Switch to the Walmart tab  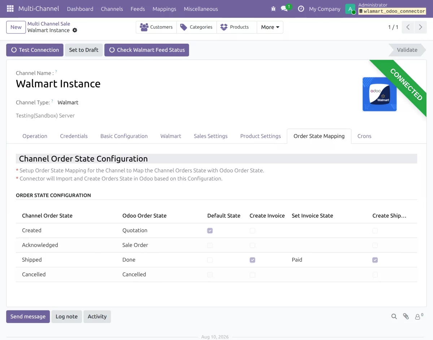(171, 136)
